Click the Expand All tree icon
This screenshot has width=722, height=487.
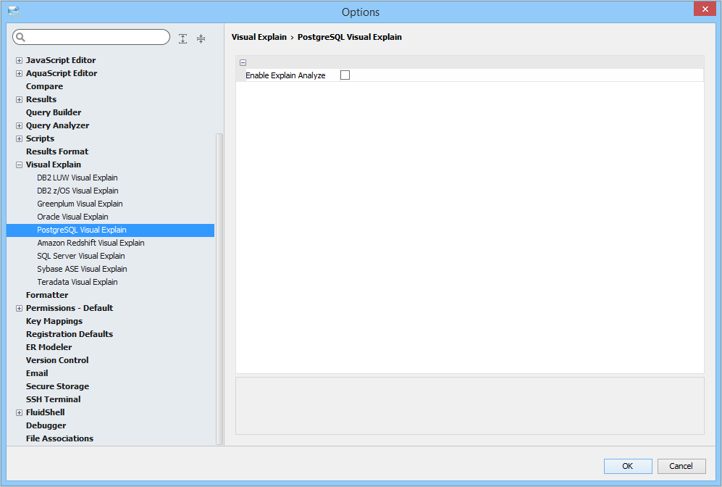click(x=182, y=38)
